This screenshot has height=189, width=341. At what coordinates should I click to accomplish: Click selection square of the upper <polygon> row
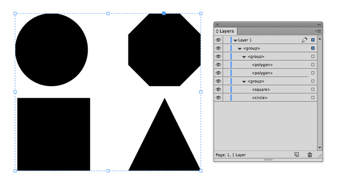[313, 65]
